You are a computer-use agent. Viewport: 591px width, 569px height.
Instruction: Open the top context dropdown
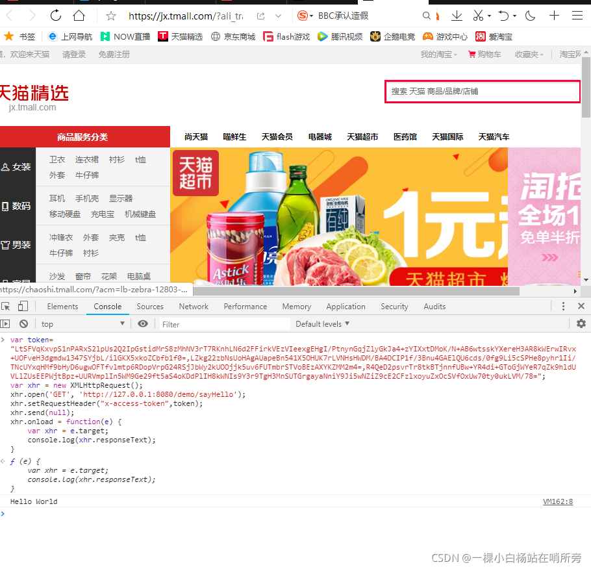point(83,324)
